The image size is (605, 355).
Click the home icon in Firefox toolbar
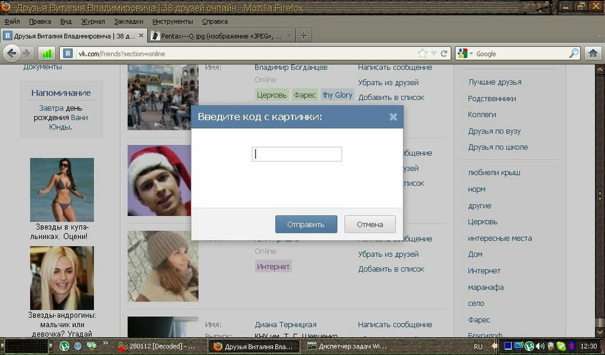(593, 53)
